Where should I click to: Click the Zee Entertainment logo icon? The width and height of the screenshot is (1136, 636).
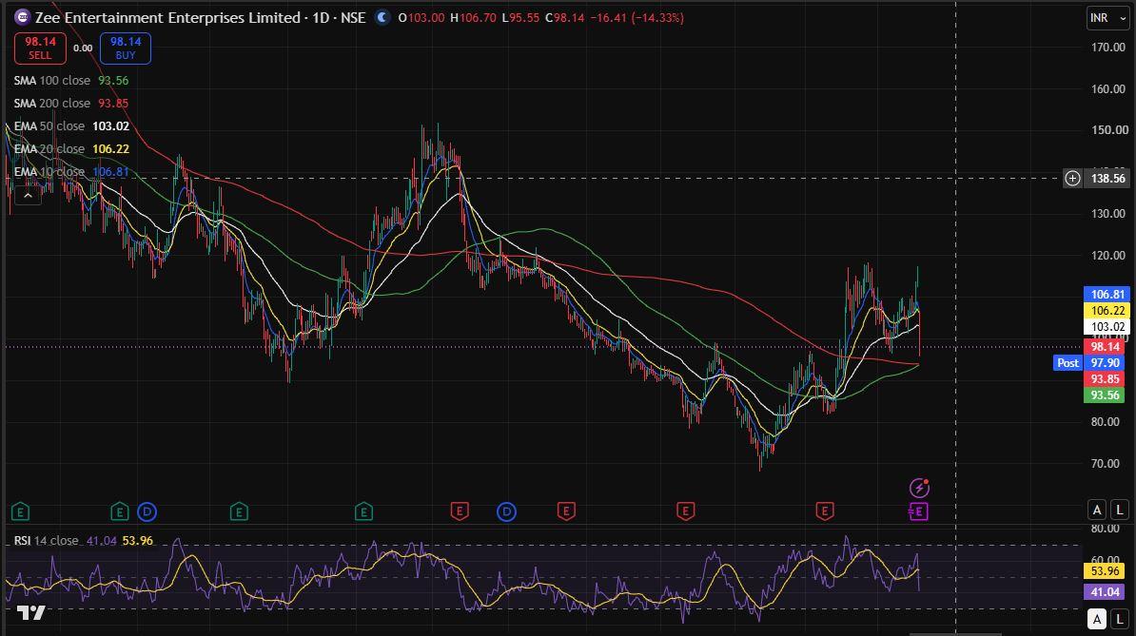(x=23, y=17)
